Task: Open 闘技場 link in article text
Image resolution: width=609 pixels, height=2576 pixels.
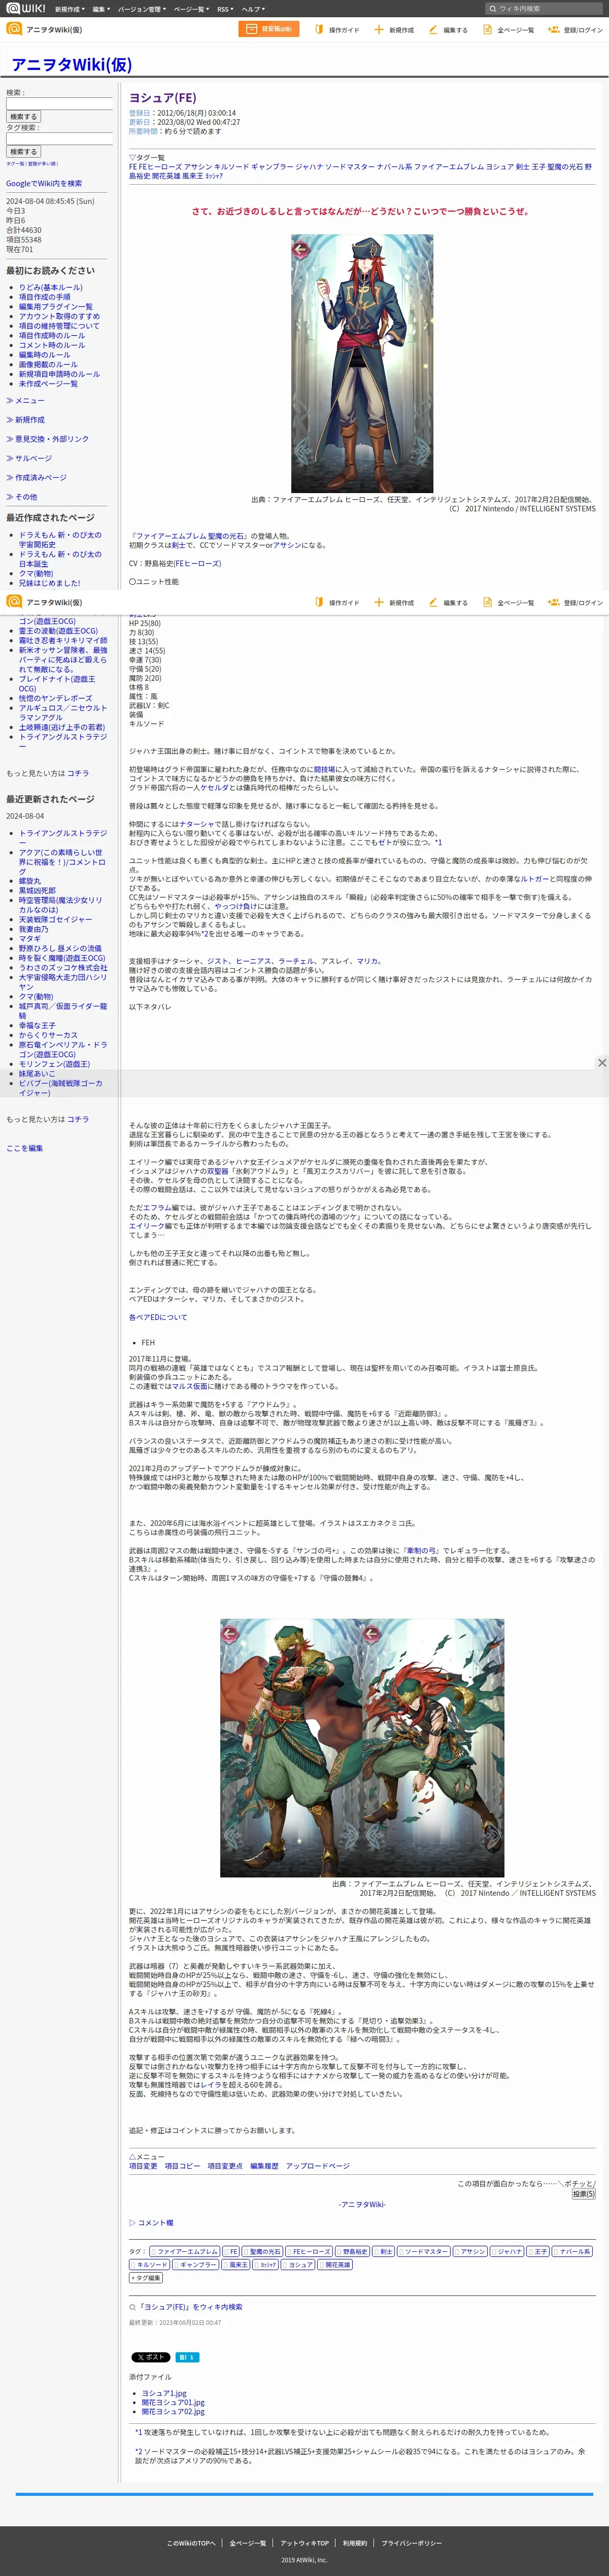Action: pos(325,769)
